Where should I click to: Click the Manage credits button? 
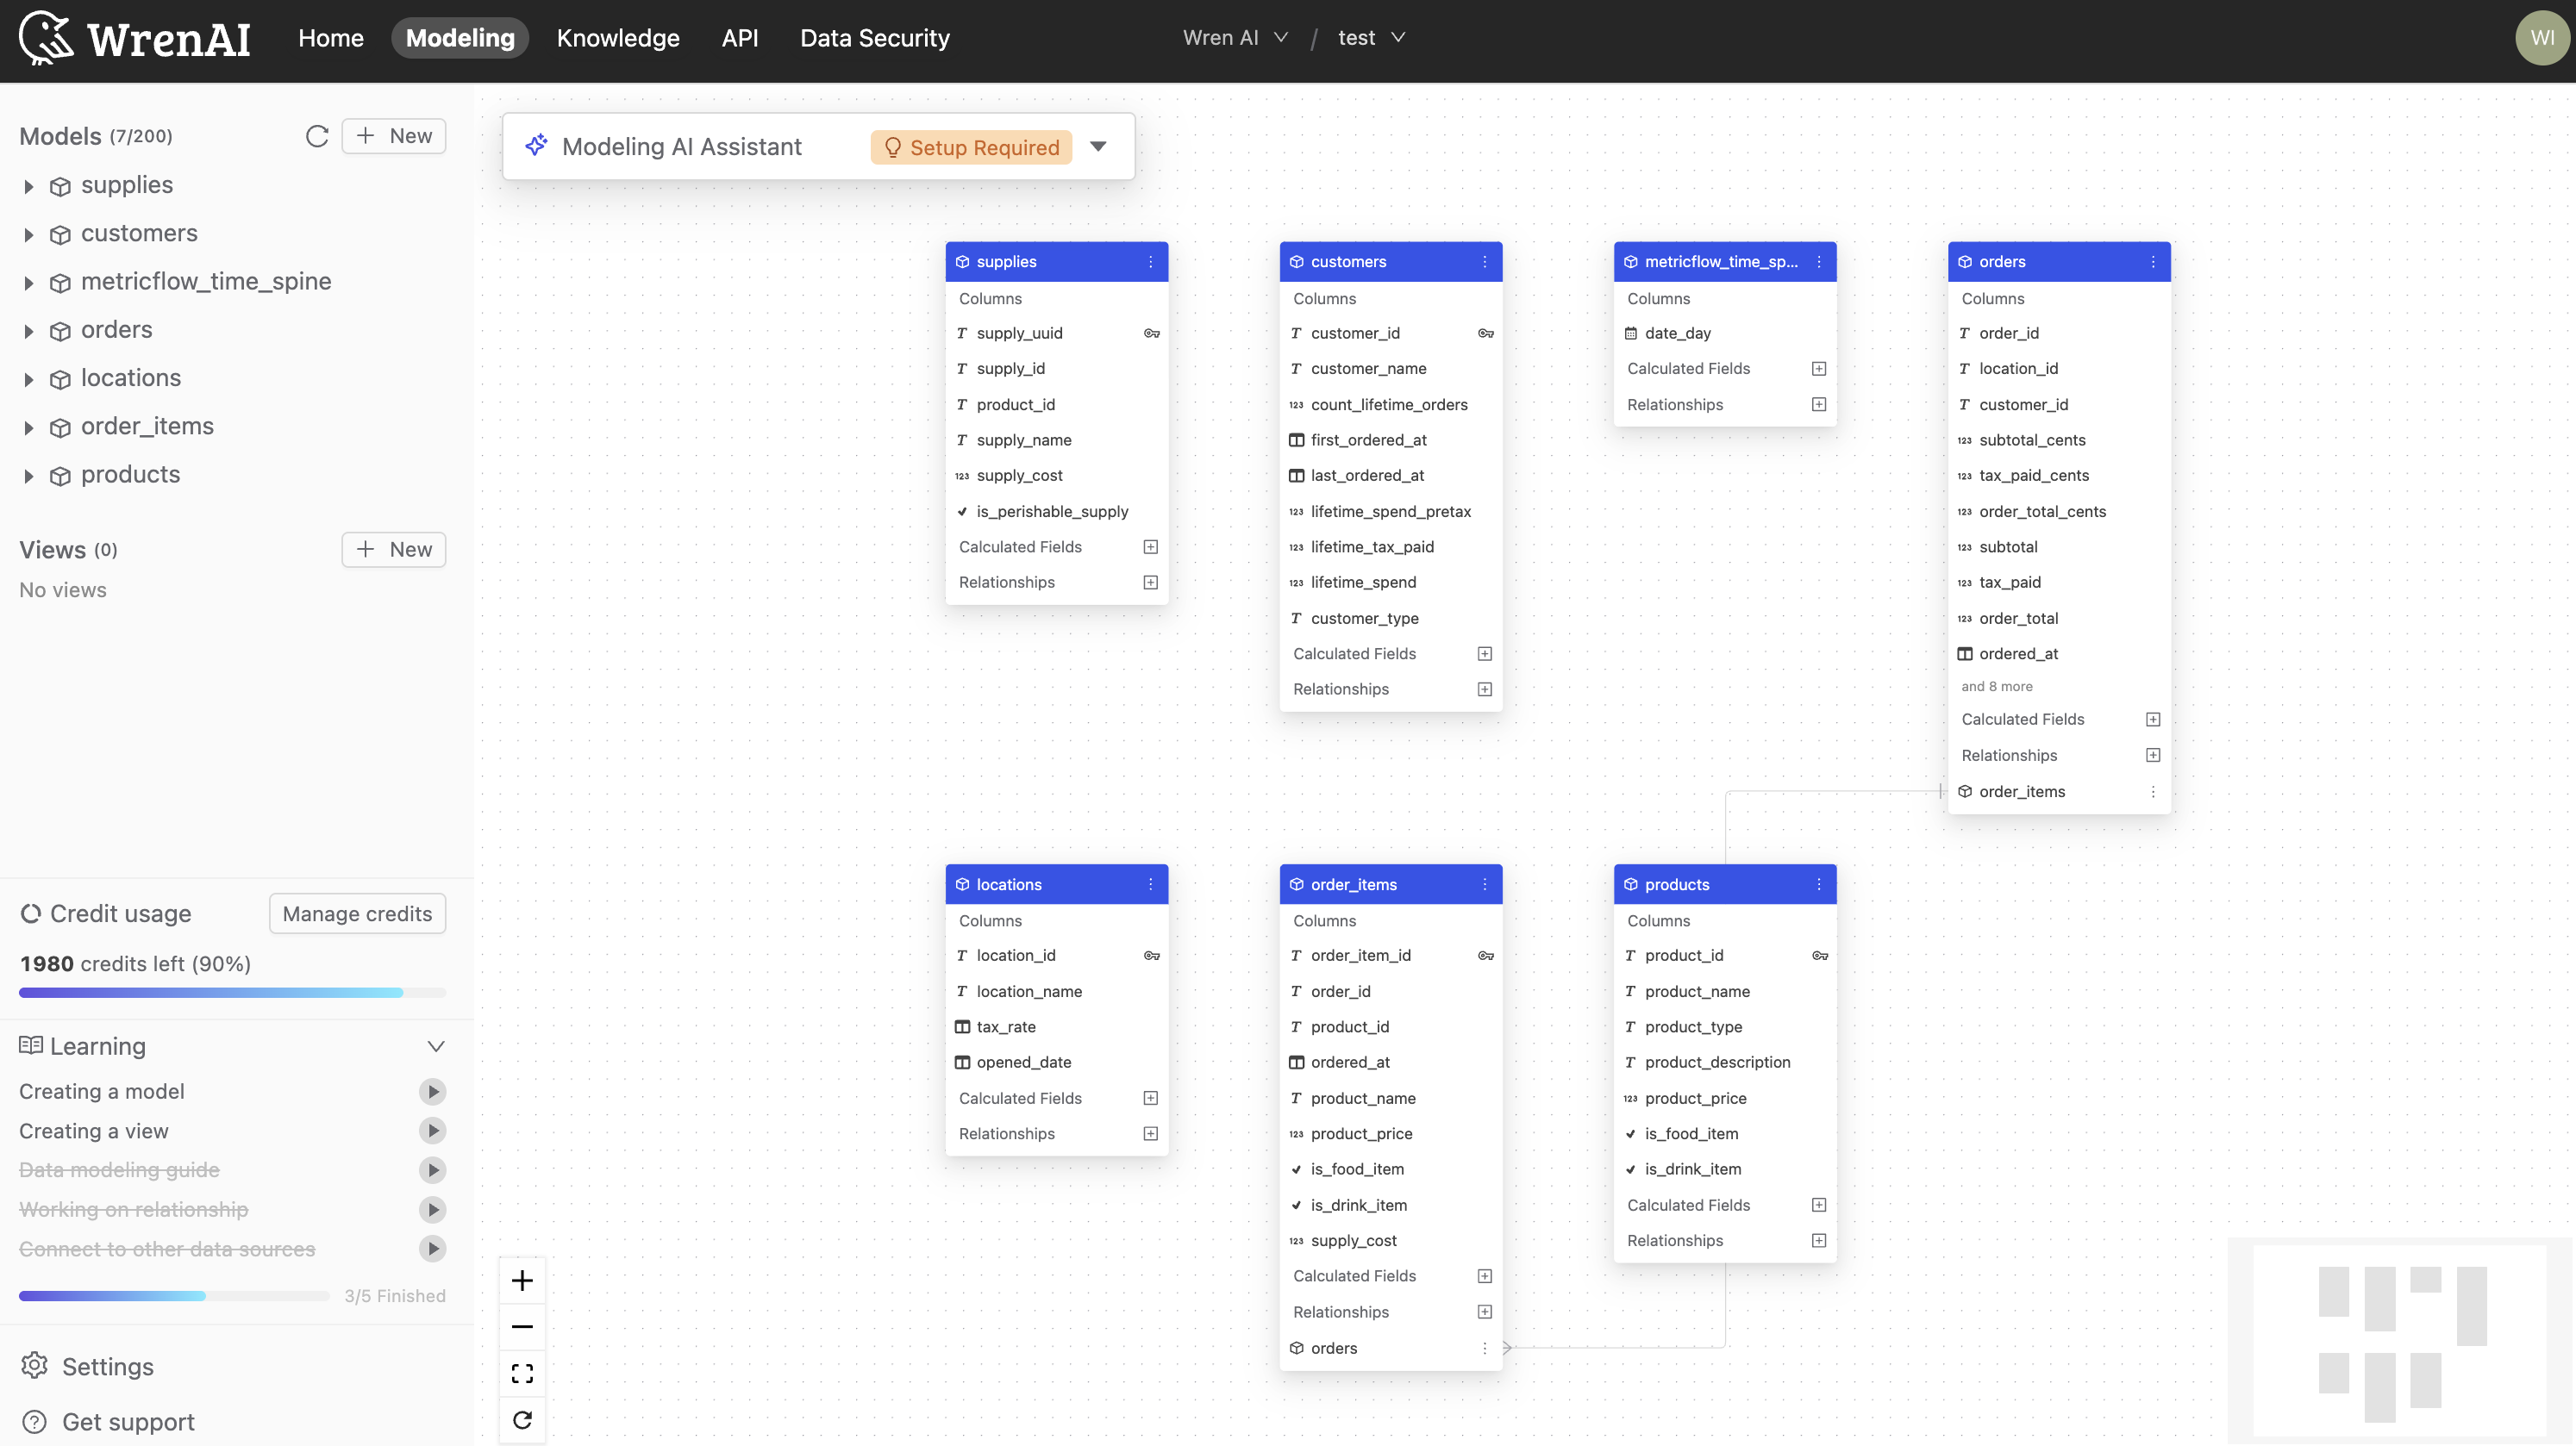[x=357, y=913]
